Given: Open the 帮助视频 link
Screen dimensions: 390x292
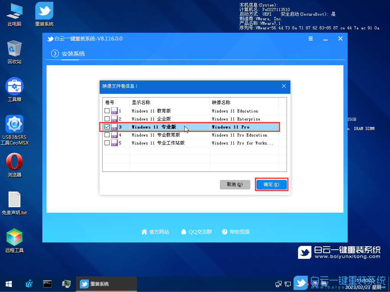Looking at the screenshot, I should (236, 232).
